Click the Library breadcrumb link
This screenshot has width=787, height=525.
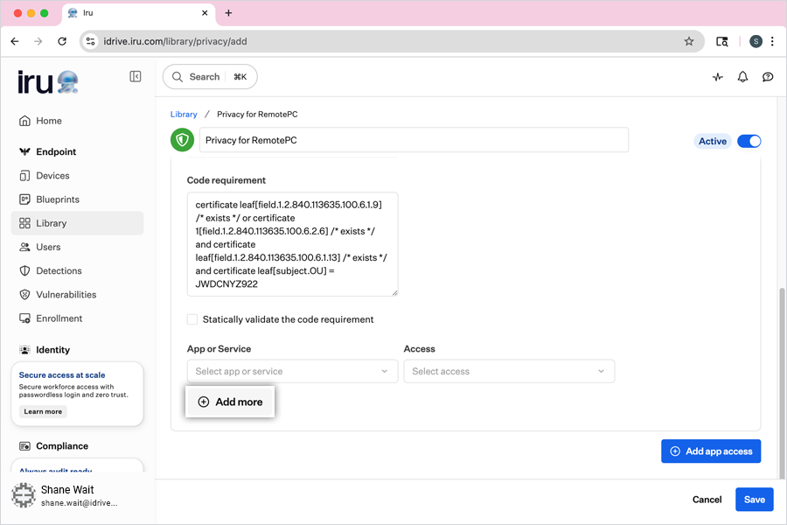[184, 115]
